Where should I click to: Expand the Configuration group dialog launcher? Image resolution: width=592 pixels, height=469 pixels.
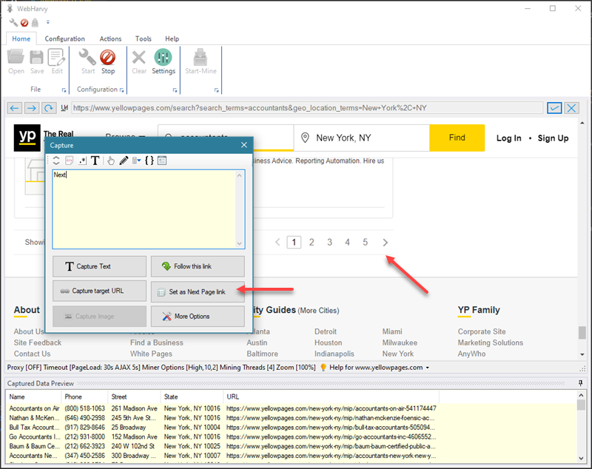123,90
